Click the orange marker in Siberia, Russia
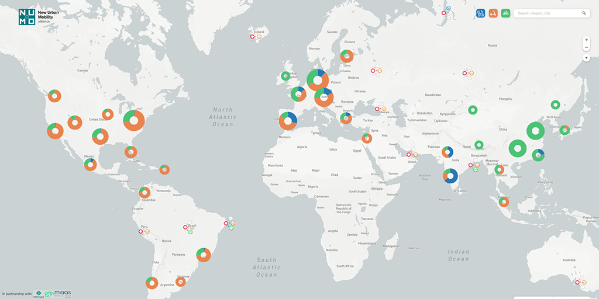This screenshot has width=599, height=299. [471, 73]
